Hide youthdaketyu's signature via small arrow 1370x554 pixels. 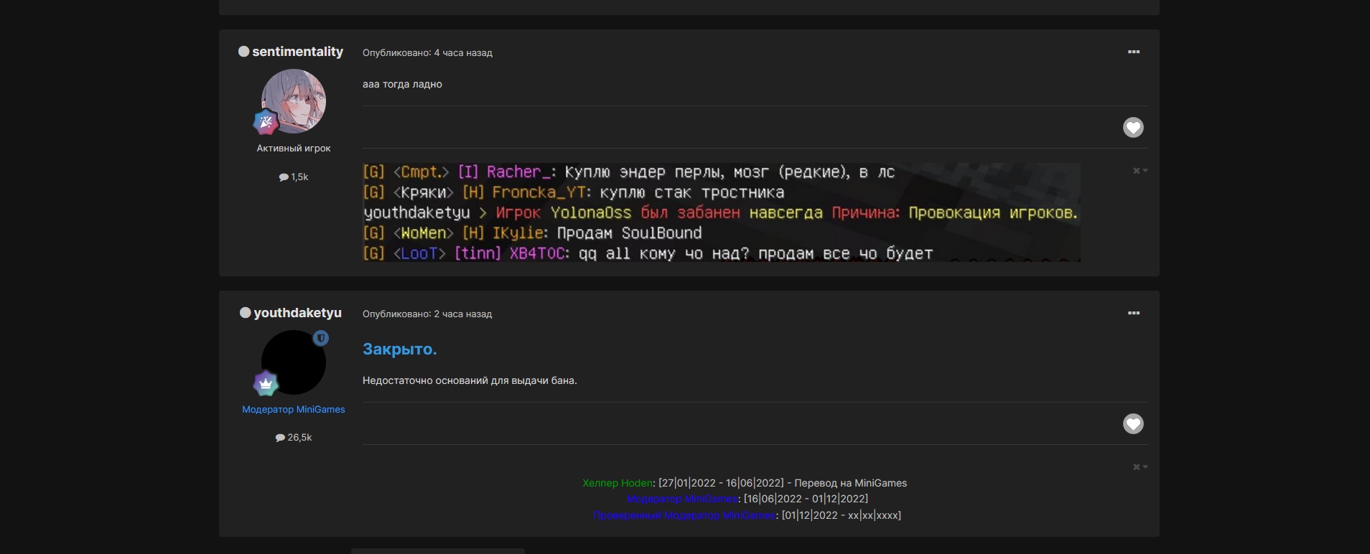pyautogui.click(x=1140, y=467)
